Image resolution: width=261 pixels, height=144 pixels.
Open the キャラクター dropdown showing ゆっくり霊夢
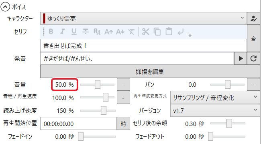click(x=143, y=18)
